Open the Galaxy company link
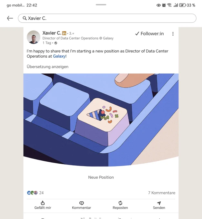The height and width of the screenshot is (219, 202). coord(59,56)
